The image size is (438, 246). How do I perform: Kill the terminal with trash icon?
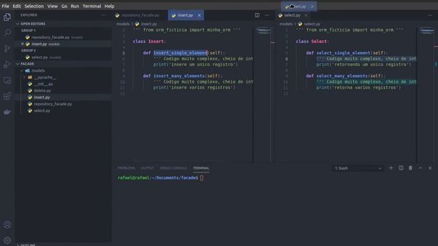(411, 168)
